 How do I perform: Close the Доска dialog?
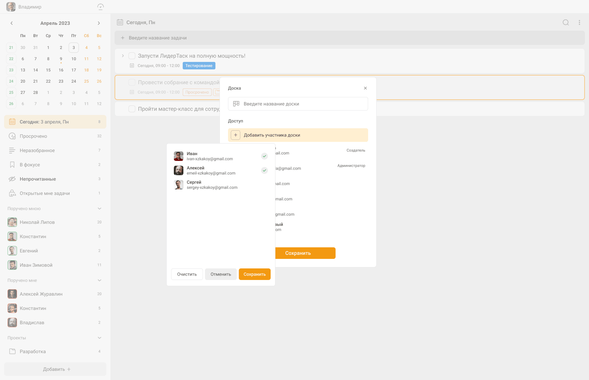tap(365, 88)
